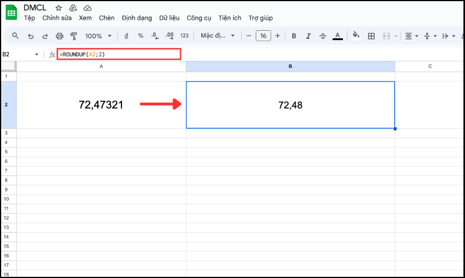Image resolution: width=465 pixels, height=278 pixels.
Task: Open the name box dropdown arrow
Action: point(37,55)
